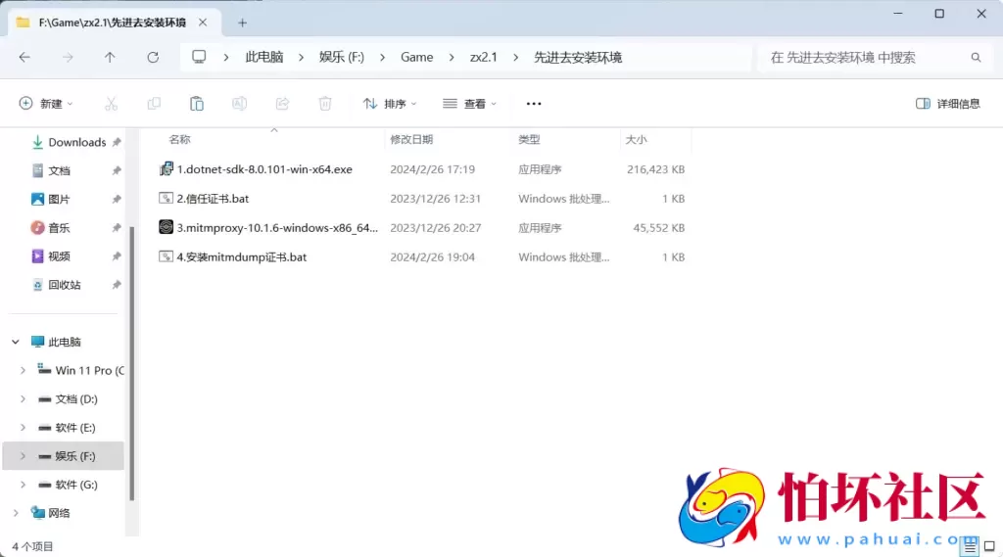Open a new tab with plus button
Image resolution: width=1003 pixels, height=557 pixels.
(242, 23)
